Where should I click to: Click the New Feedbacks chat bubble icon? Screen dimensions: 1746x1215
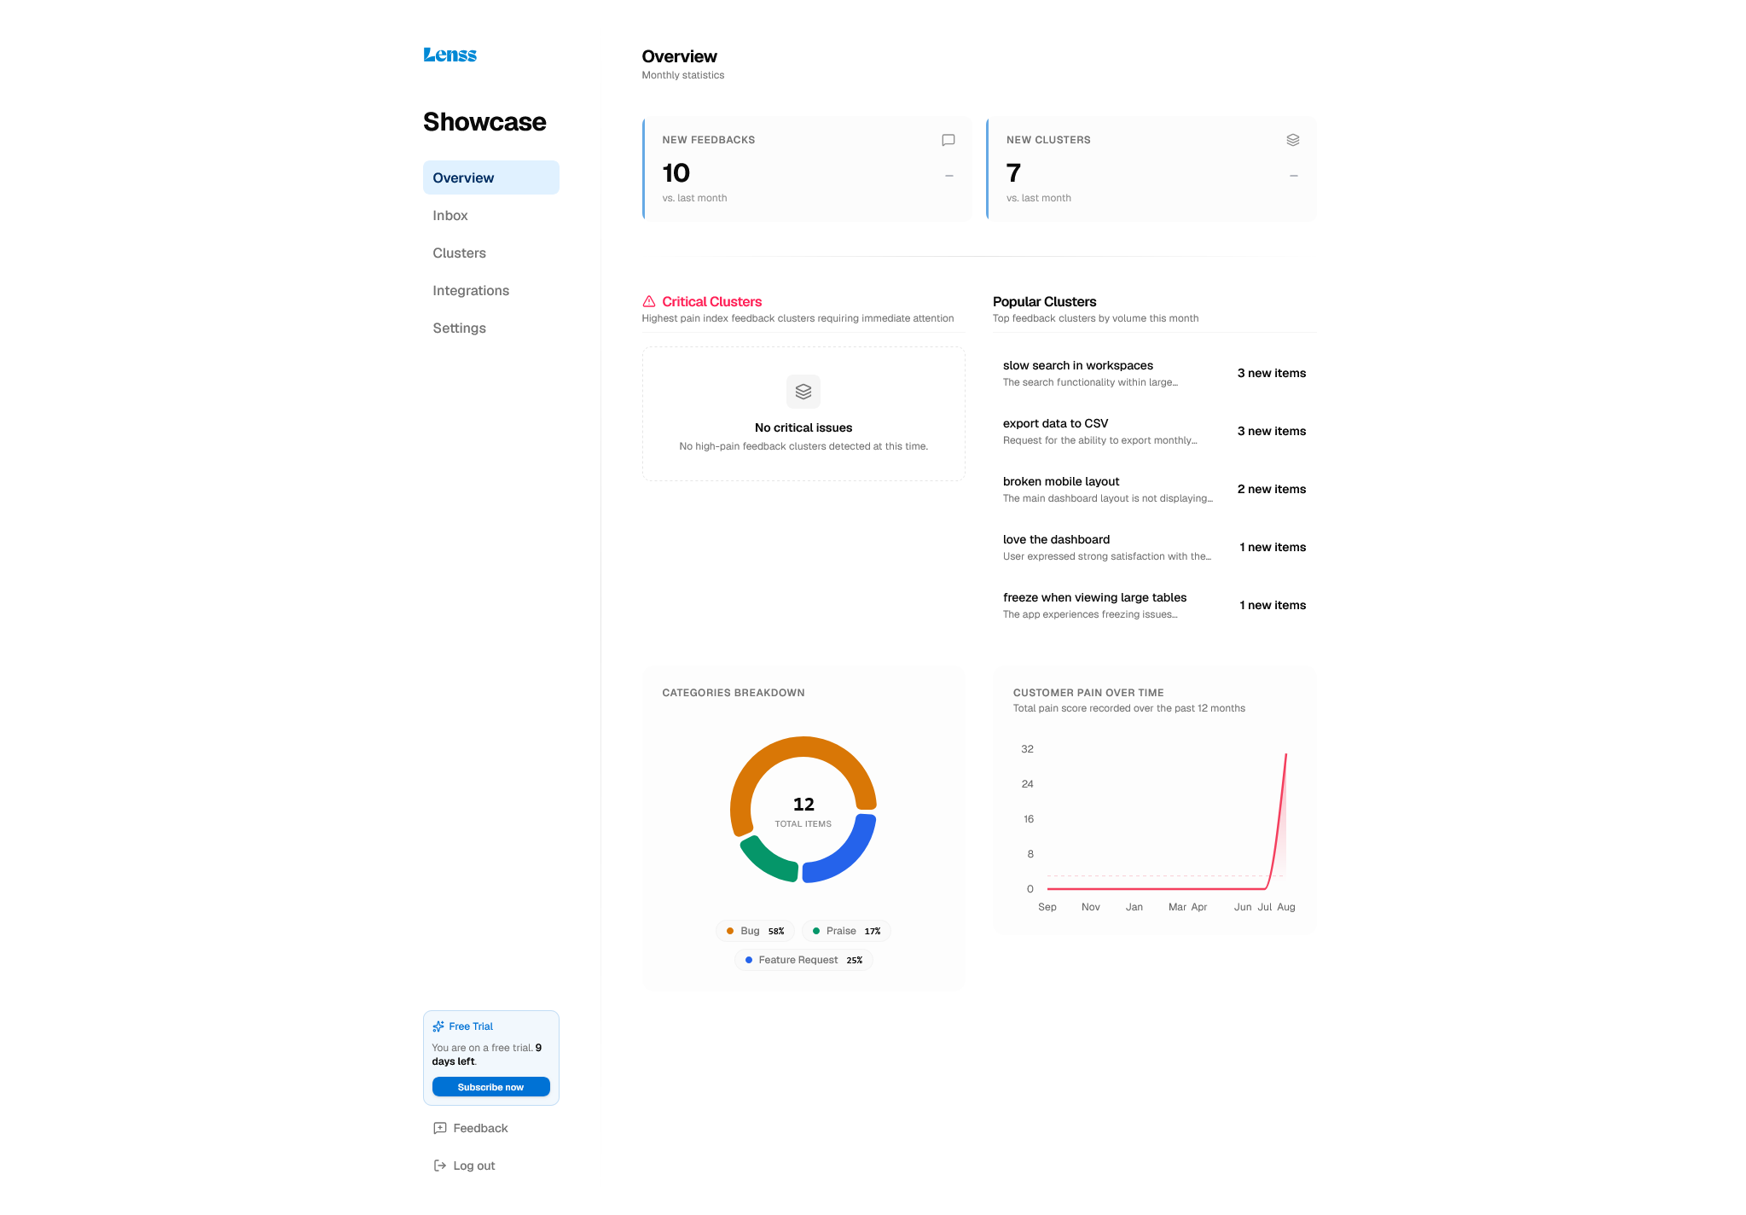[948, 140]
